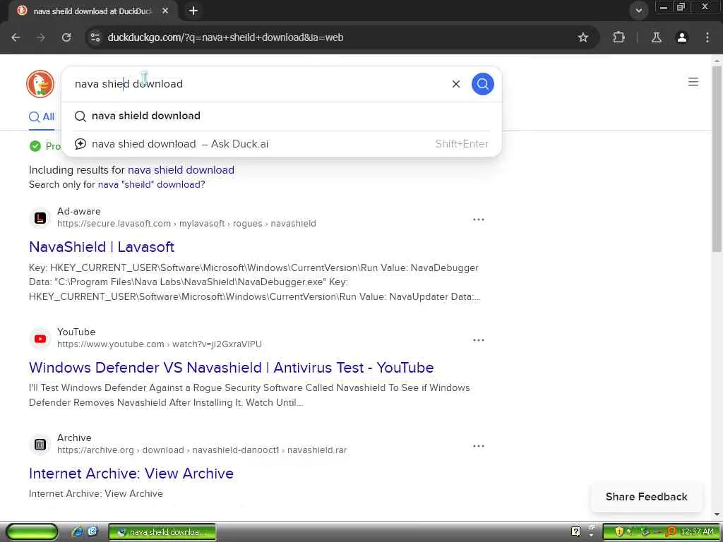Open a new browser tab

[193, 11]
